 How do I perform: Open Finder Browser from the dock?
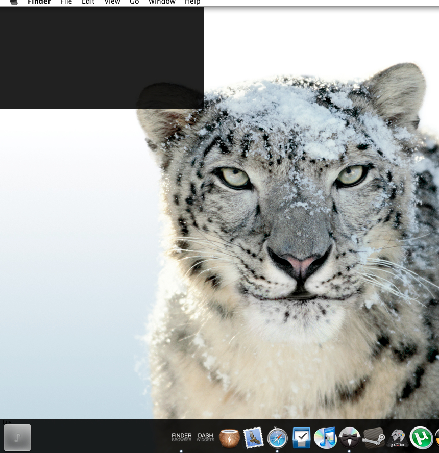(x=182, y=437)
